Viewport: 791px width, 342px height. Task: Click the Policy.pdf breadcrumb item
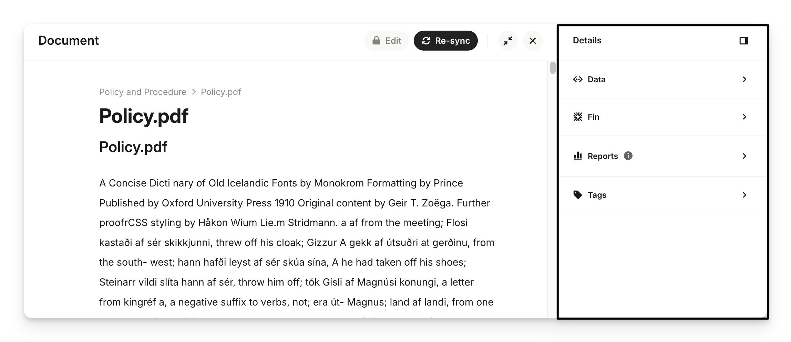click(221, 92)
